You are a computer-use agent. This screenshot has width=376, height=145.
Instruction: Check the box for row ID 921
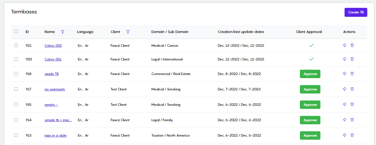click(16, 45)
